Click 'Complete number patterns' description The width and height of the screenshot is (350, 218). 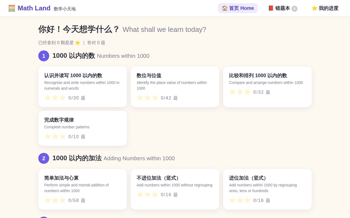click(x=67, y=127)
